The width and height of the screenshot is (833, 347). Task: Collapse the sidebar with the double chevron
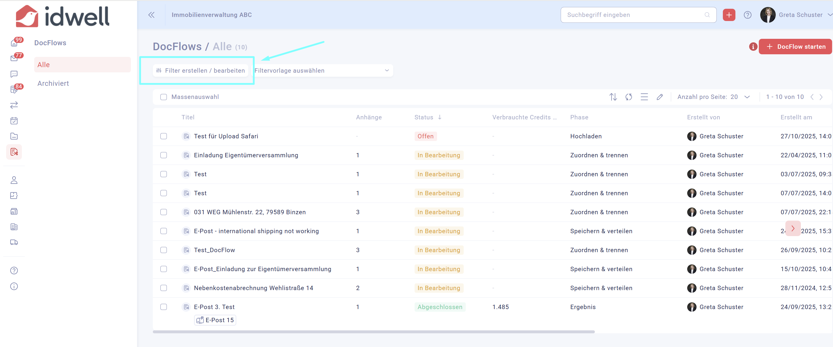[151, 15]
